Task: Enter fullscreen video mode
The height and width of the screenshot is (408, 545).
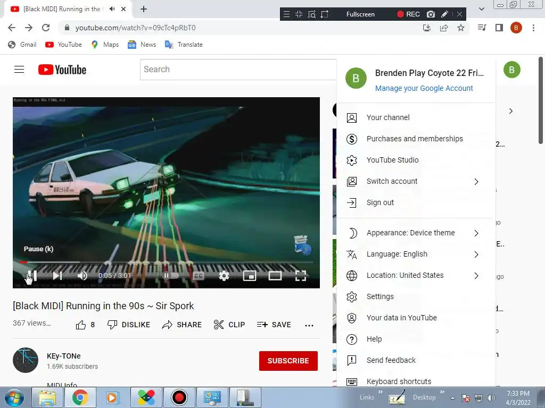Action: click(x=301, y=276)
